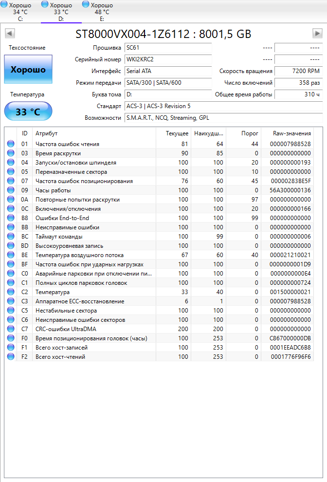This screenshot has height=482, width=327.
Task: Click status orb for Температура воздушного потока
Action: (11, 255)
